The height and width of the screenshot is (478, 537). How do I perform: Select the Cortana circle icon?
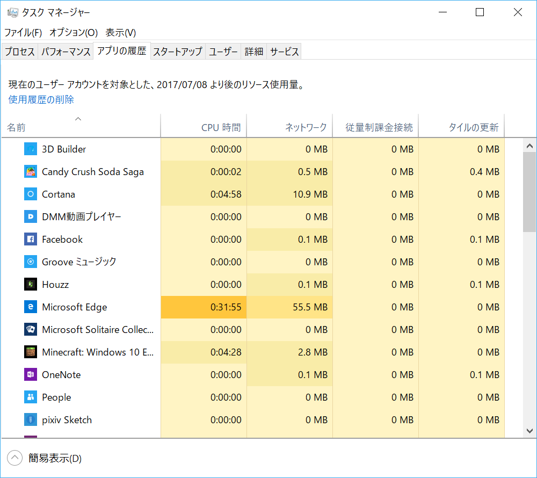tap(31, 194)
